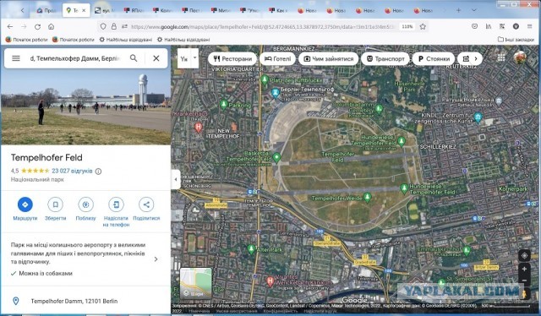Click the KINDL Zentrum museum marker
Image resolution: width=541 pixels, height=316 pixels.
[478, 117]
